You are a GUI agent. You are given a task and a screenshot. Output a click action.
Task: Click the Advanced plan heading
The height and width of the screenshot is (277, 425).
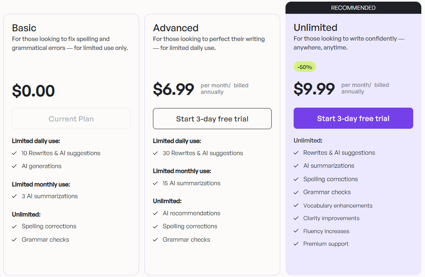[176, 28]
